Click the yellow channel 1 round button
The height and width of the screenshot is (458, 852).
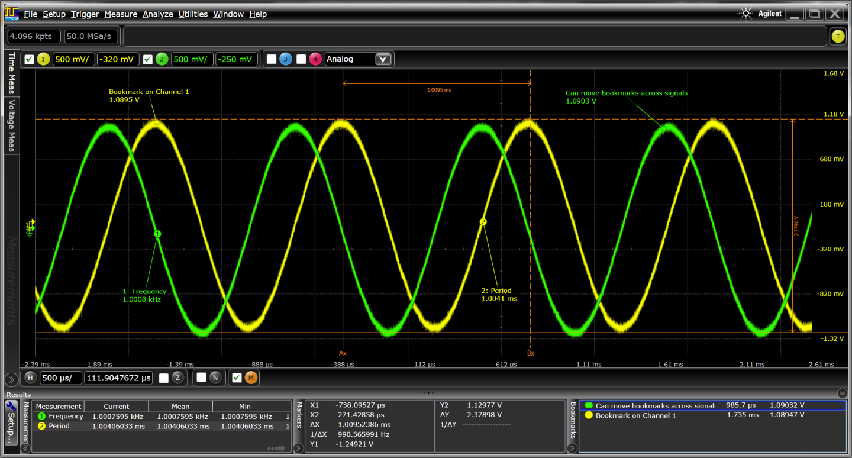tap(43, 59)
